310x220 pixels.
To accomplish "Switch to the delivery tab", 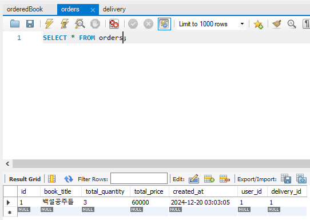I will 114,9.
